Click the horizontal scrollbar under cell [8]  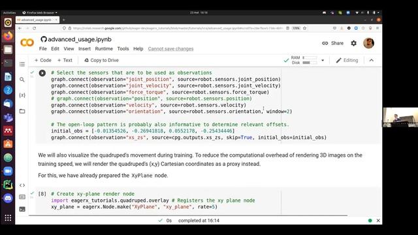tap(188, 215)
